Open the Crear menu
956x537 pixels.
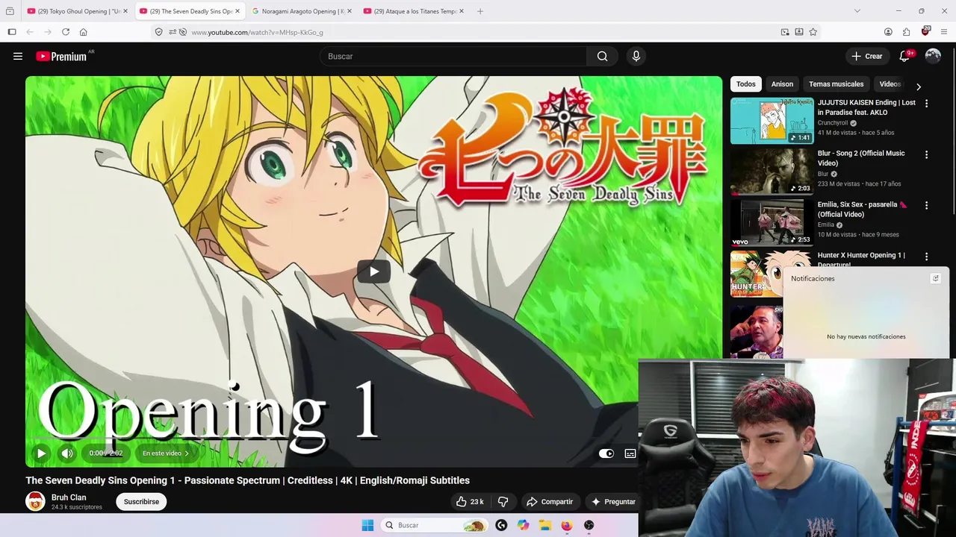[x=866, y=56]
